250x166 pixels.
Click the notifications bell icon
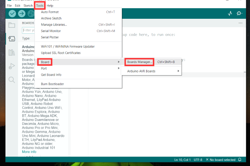(x=239, y=160)
